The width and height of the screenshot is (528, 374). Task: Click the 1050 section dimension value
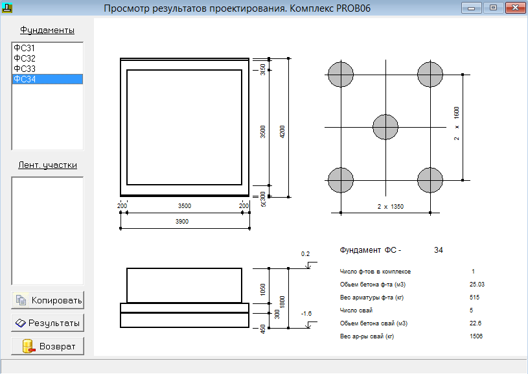tap(263, 290)
